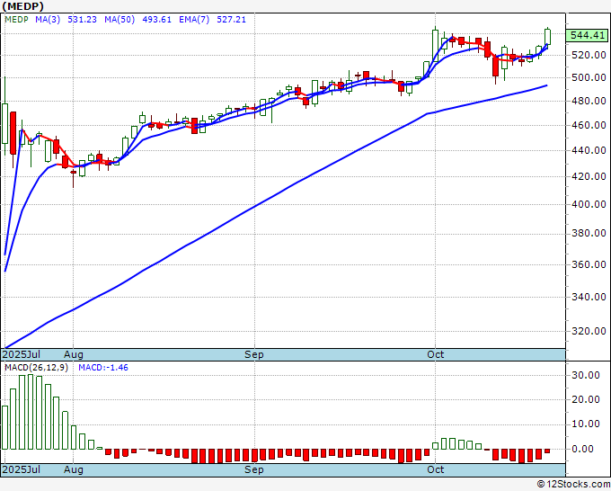
Task: Select the 360.00 price axis label
Action: click(x=589, y=264)
